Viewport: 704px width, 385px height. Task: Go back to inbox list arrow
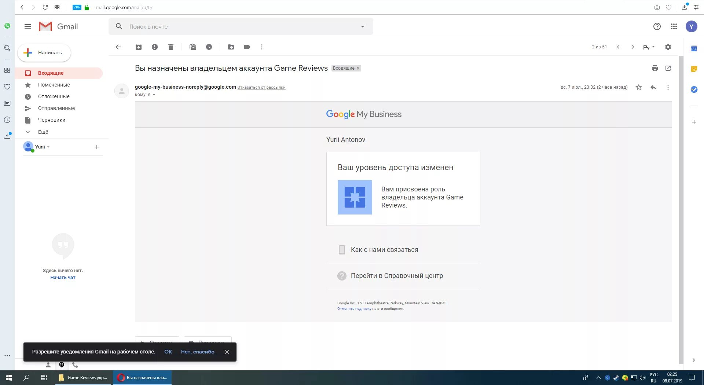click(118, 47)
